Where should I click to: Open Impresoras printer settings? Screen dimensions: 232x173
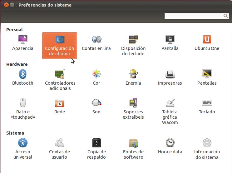(170, 77)
